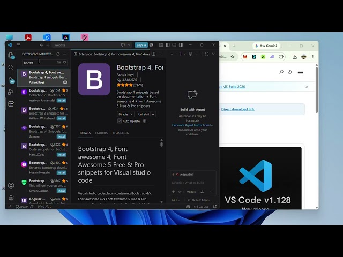
Task: Select the Extensions view icon
Action: 11,104
